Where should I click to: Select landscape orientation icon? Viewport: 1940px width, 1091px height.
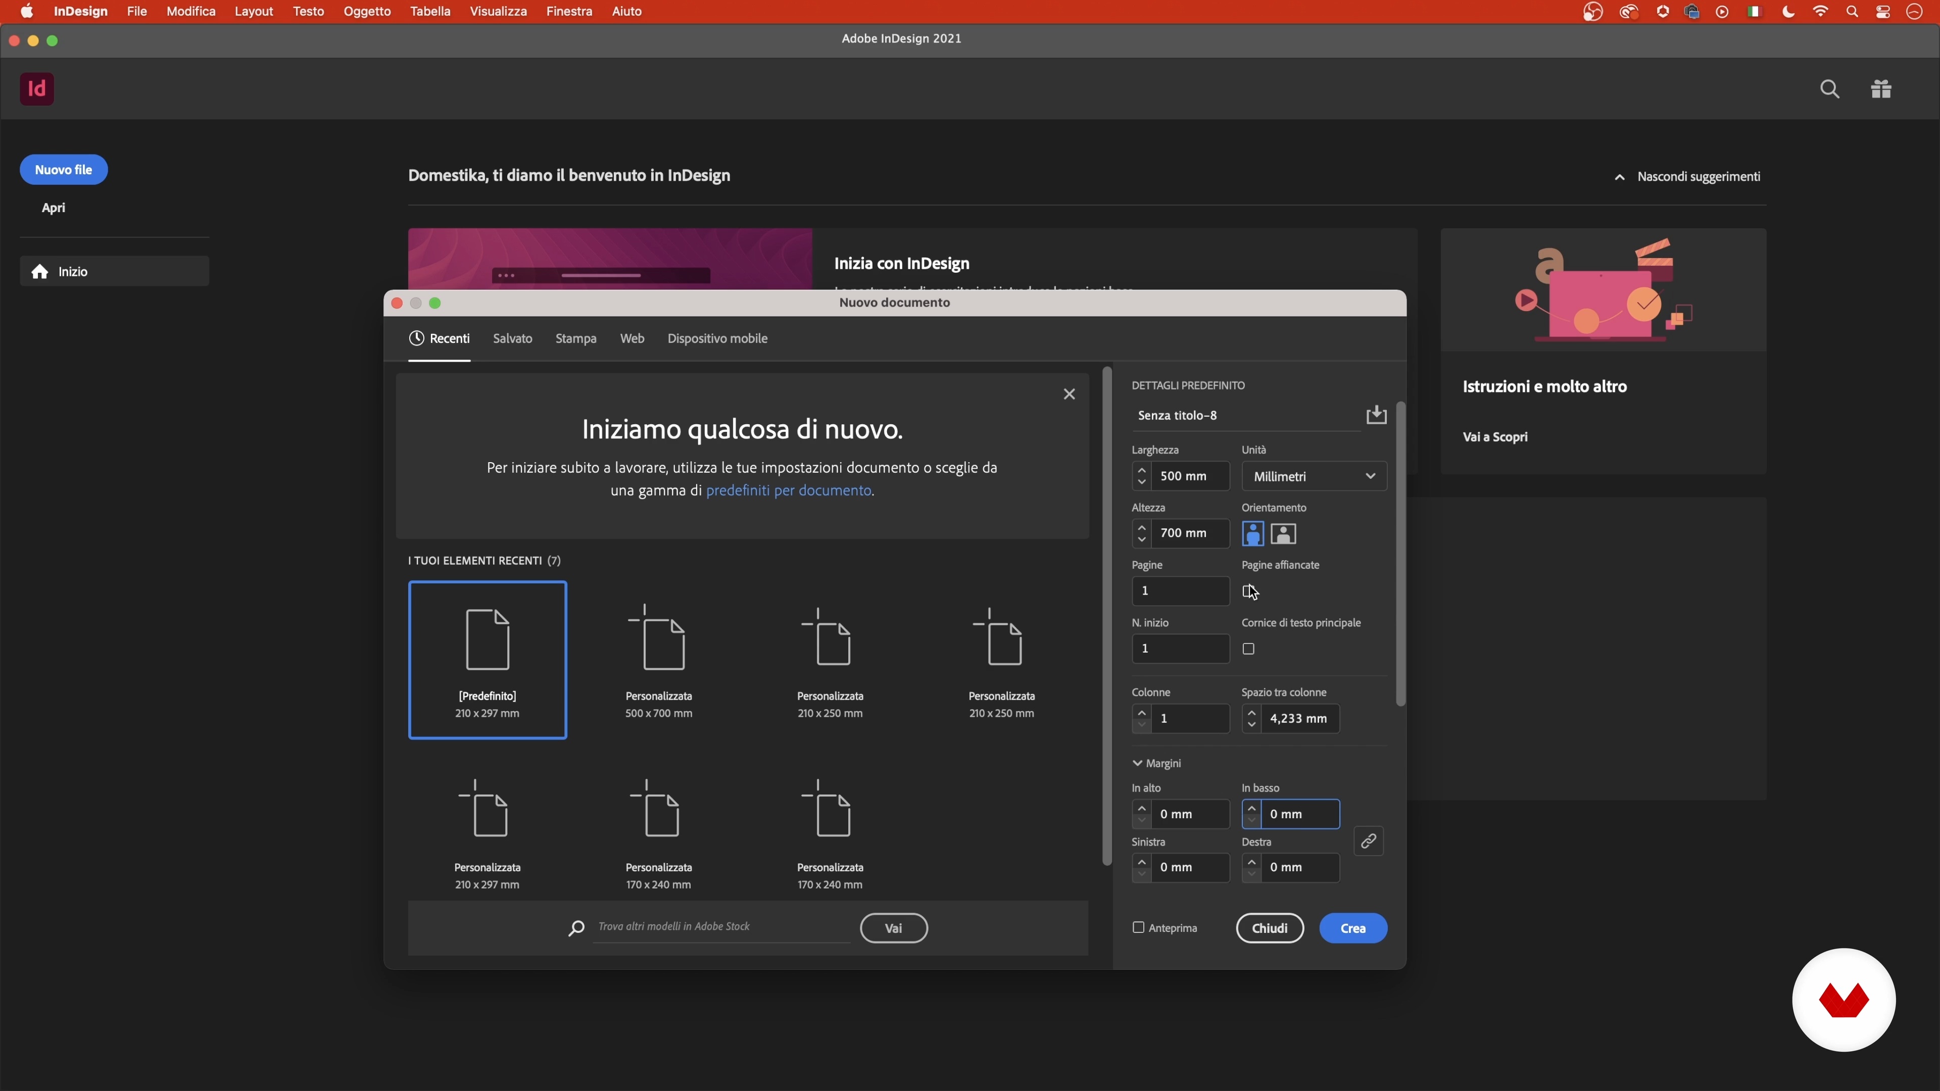click(x=1283, y=534)
